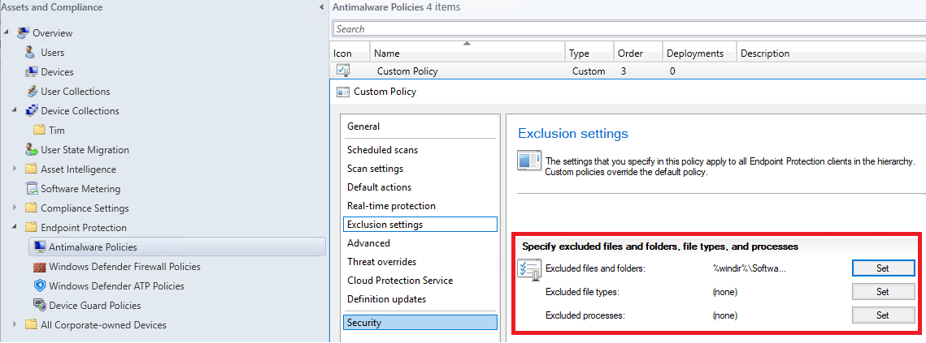This screenshot has width=926, height=343.
Task: Click the User Collections icon
Action: point(31,92)
